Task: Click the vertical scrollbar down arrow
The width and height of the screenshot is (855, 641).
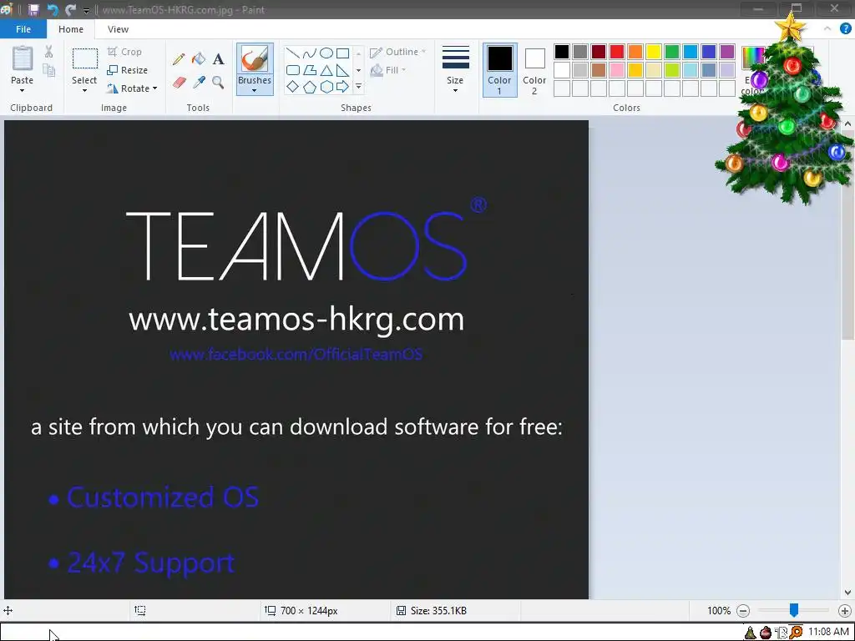Action: 847,593
